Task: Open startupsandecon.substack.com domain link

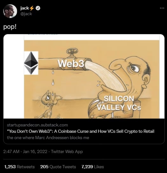Action: tap(37, 125)
